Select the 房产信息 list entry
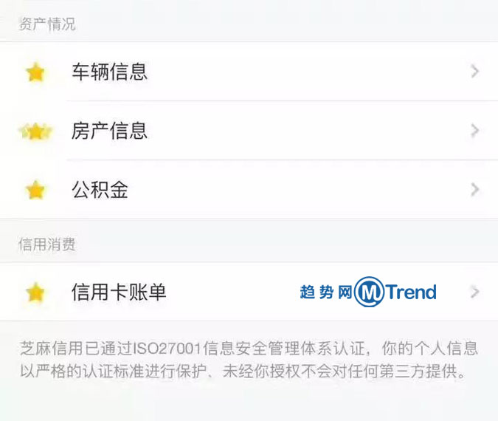The width and height of the screenshot is (498, 421). pos(249,131)
